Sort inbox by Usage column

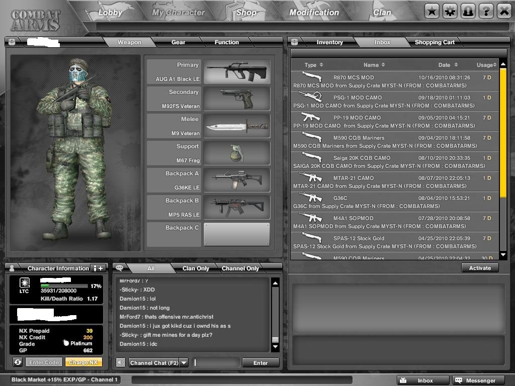click(x=486, y=65)
